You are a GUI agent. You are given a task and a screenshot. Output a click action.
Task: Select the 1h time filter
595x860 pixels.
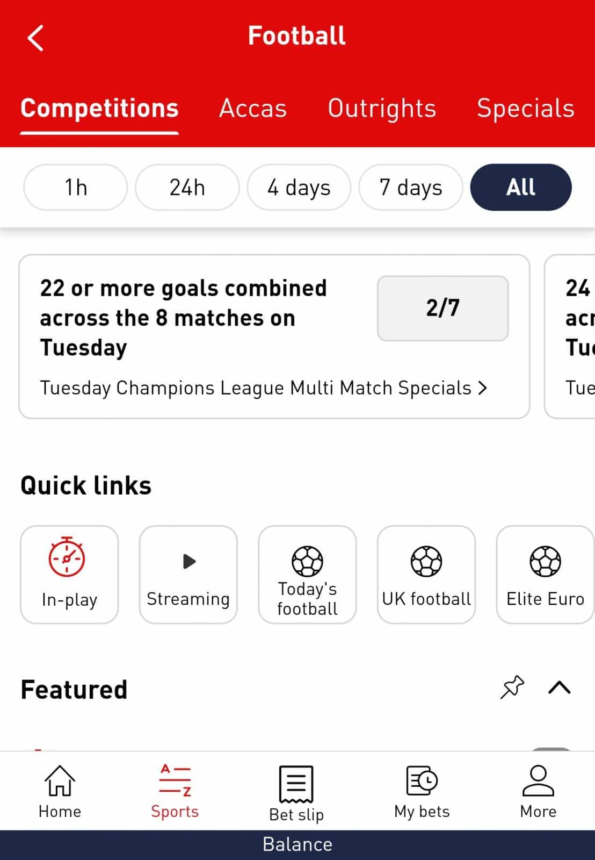(76, 188)
